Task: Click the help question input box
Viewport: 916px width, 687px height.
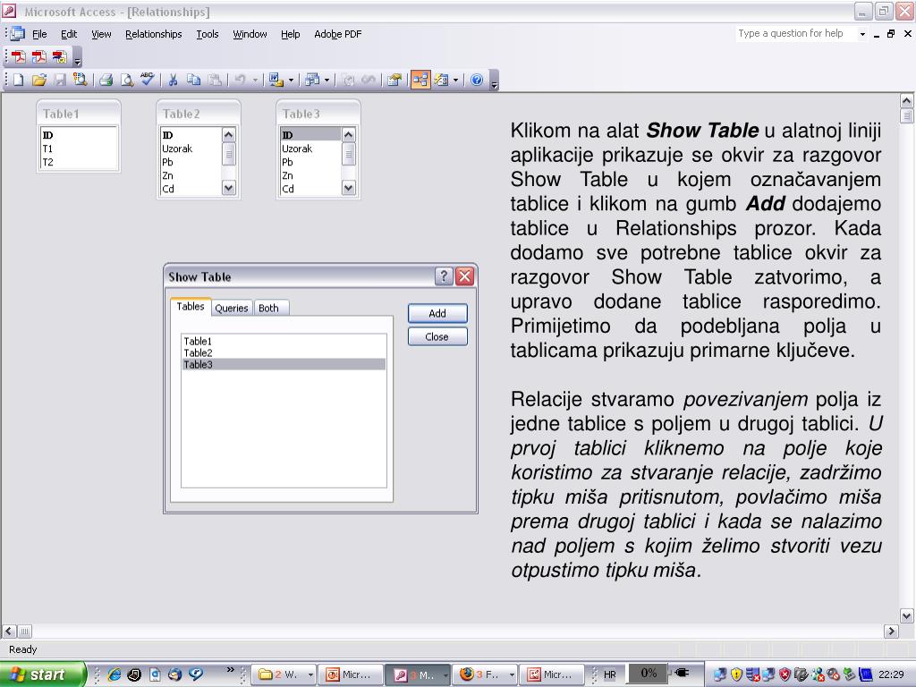Action: 795,34
